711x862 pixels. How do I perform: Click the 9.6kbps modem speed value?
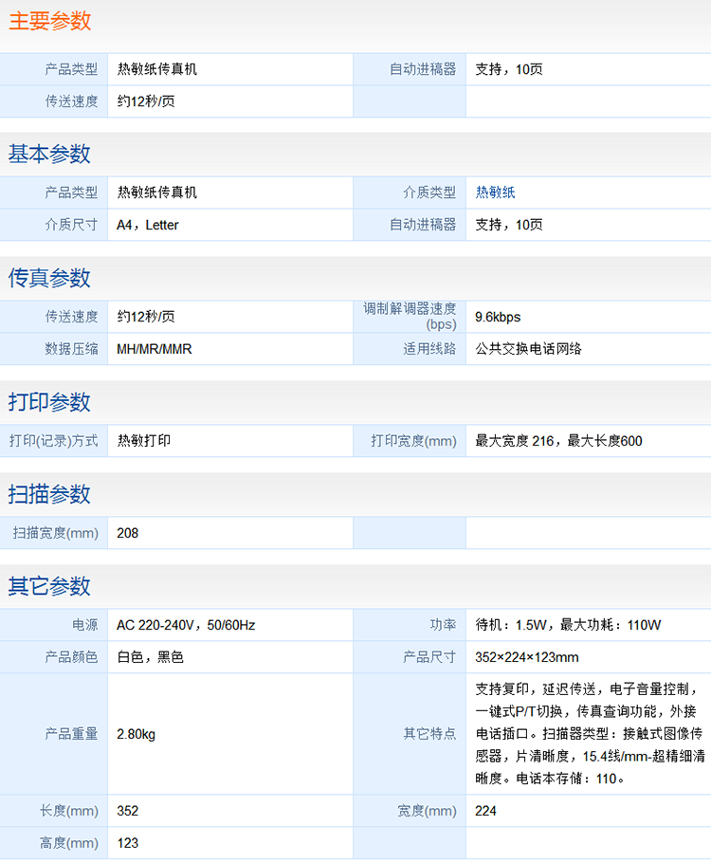point(498,317)
